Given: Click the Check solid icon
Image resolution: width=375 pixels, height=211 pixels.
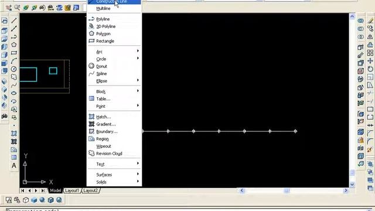Looking at the screenshot, I should coord(361,164).
